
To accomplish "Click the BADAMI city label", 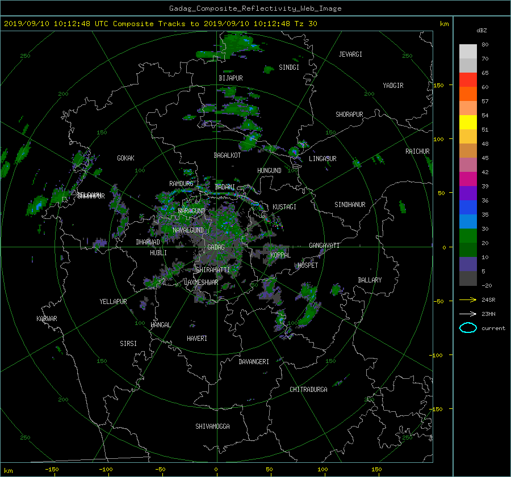I will pos(225,187).
